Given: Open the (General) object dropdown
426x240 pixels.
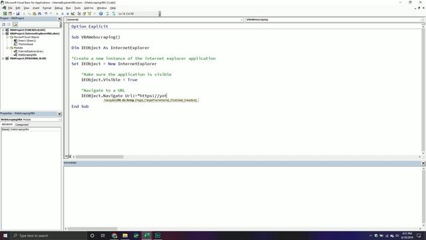Looking at the screenshot, I should point(241,19).
